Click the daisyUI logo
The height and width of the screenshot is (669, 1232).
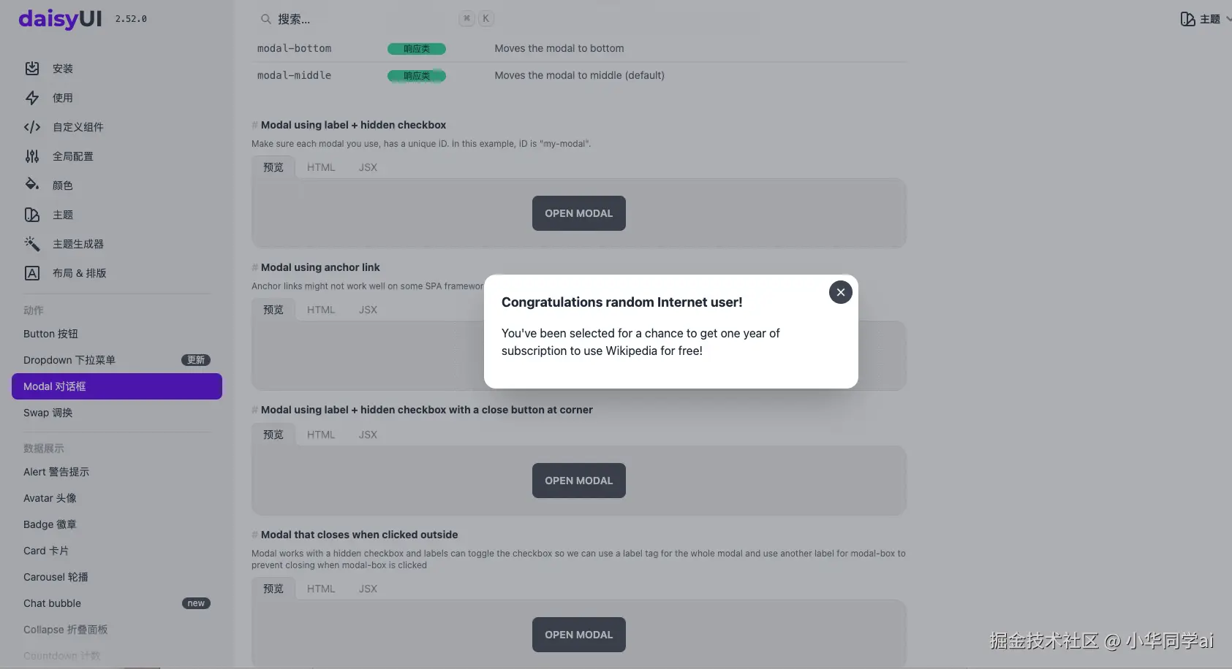(60, 18)
